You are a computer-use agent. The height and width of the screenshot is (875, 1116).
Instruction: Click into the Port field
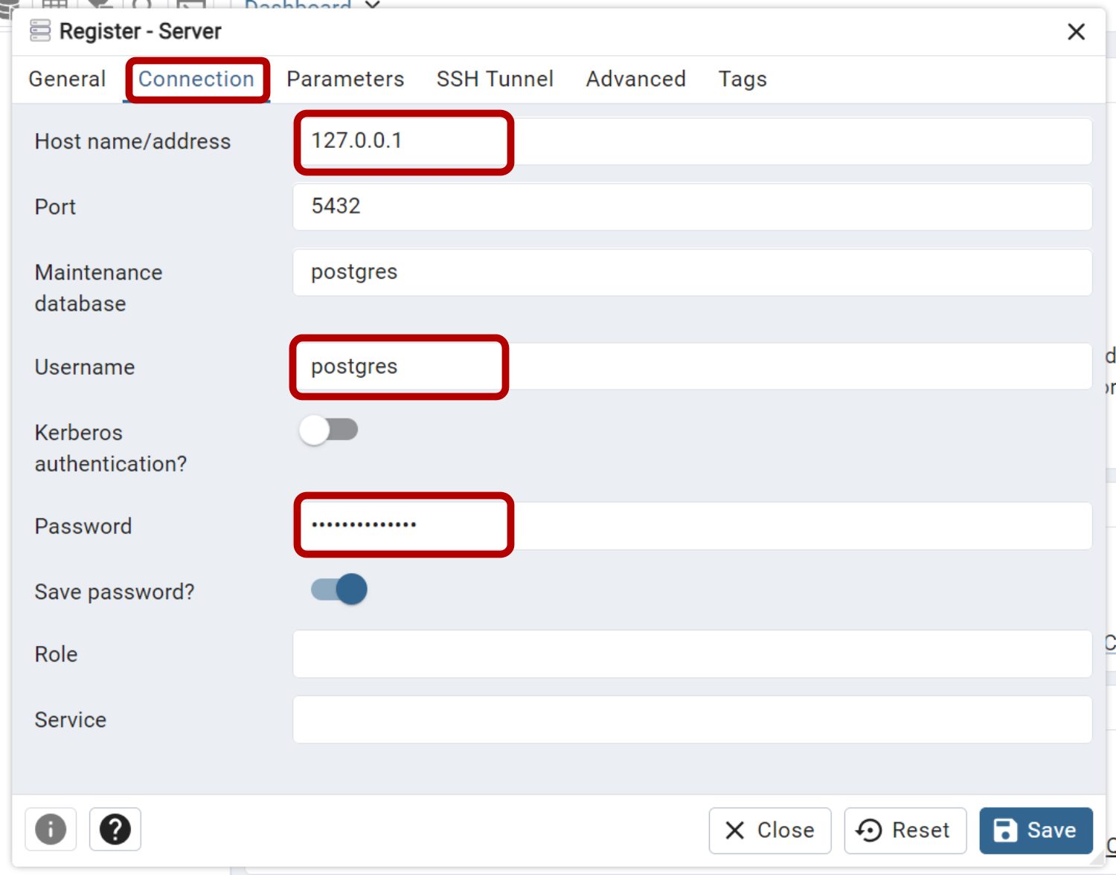click(x=692, y=207)
